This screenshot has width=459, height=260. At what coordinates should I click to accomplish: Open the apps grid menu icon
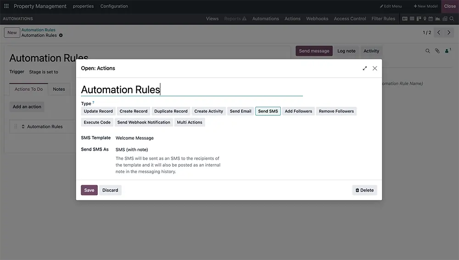click(x=6, y=6)
